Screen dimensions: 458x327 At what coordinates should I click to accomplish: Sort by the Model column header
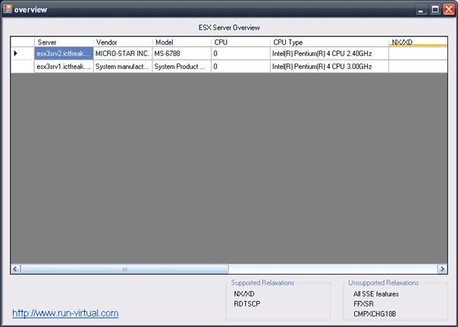(182, 42)
